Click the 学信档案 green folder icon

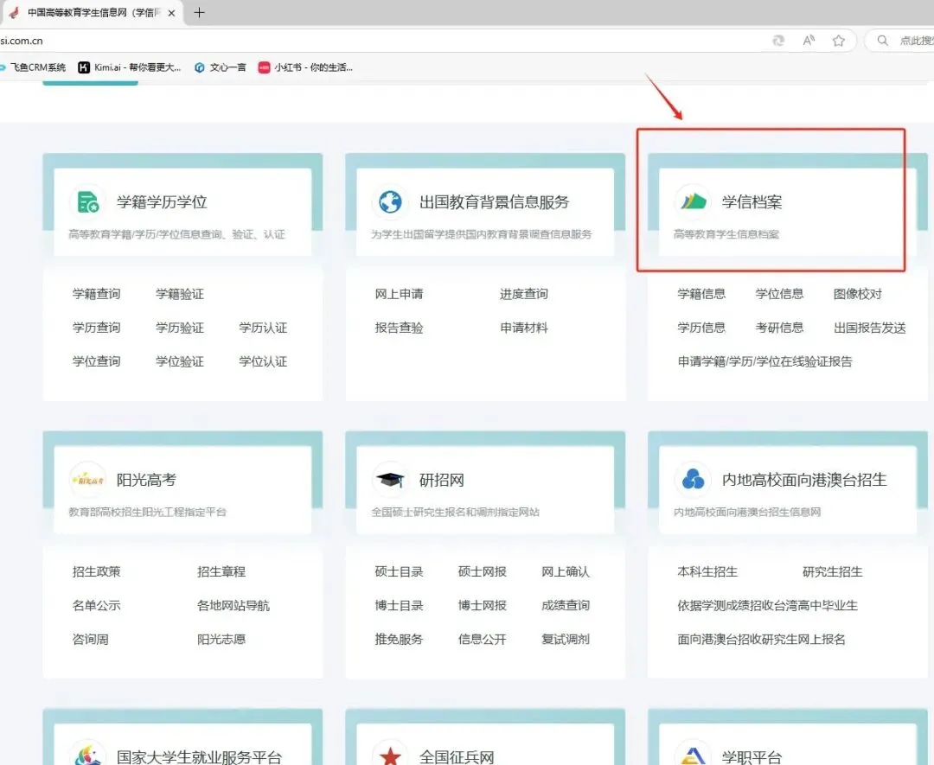[x=693, y=201]
